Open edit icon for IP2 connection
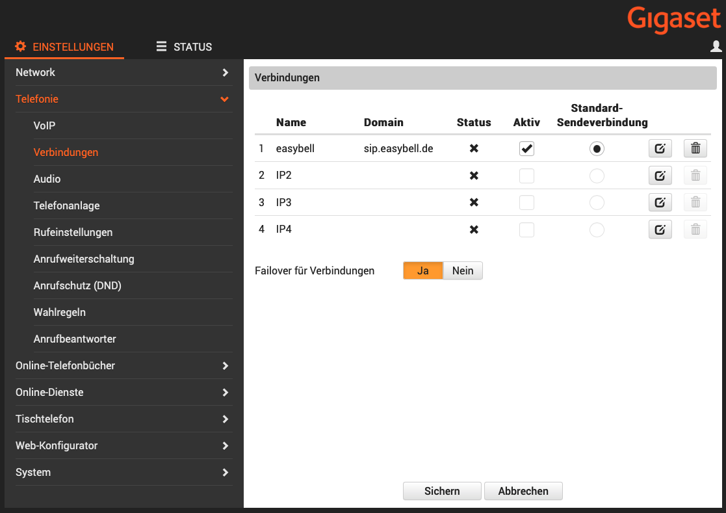This screenshot has width=726, height=513. 660,176
